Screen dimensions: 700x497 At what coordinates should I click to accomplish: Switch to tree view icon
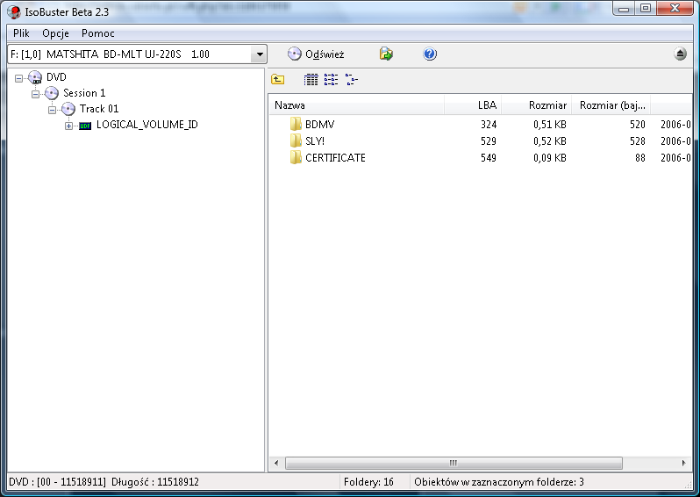(x=352, y=80)
